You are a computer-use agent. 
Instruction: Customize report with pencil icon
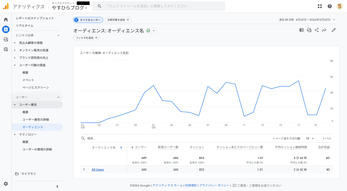coord(333,30)
